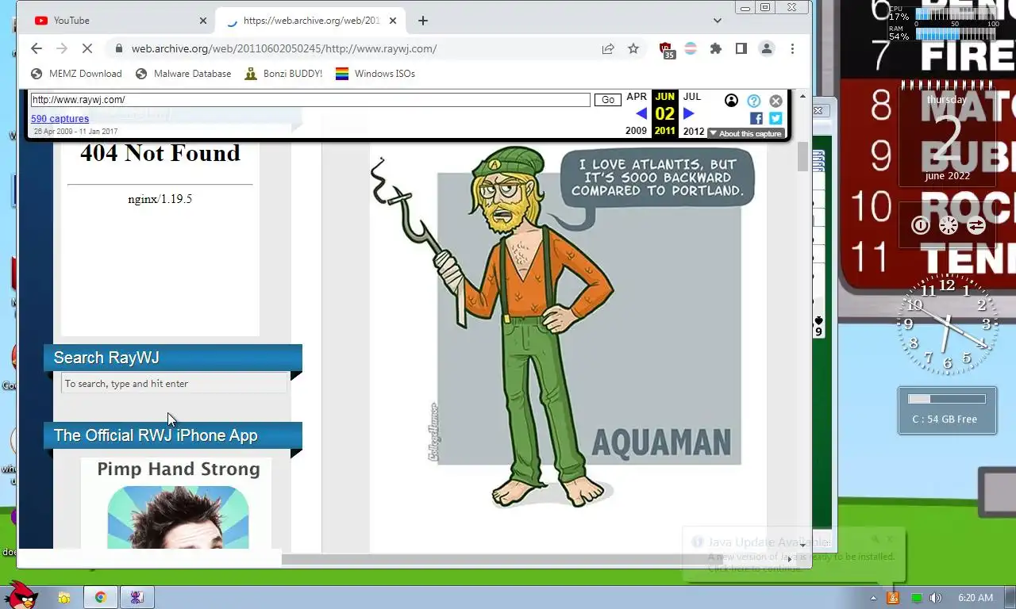
Task: Click the Angry Birds start button
Action: 21,595
